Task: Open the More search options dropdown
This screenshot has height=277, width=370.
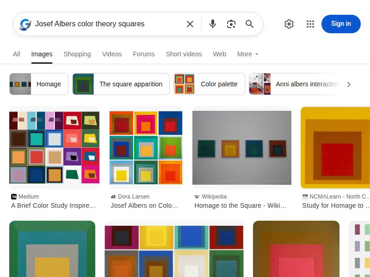Action: tap(247, 54)
